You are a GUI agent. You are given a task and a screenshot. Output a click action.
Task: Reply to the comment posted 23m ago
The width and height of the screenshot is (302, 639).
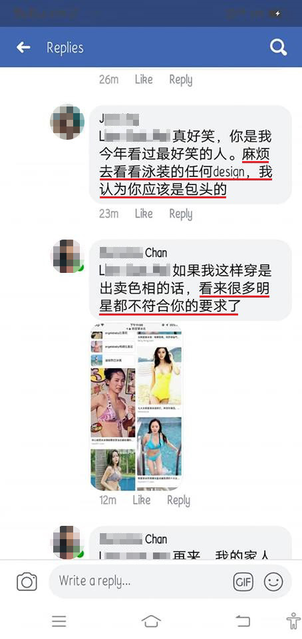point(181,214)
